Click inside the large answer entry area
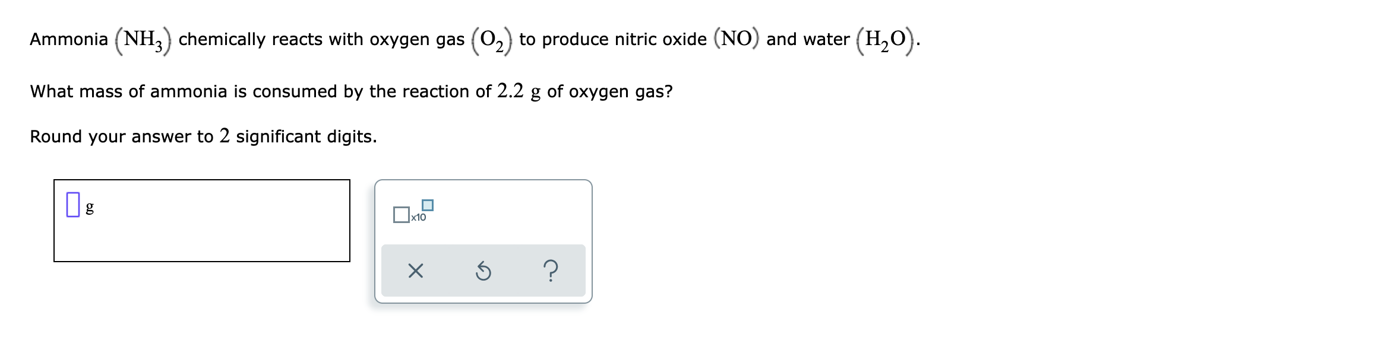This screenshot has width=1378, height=350. coord(202,219)
